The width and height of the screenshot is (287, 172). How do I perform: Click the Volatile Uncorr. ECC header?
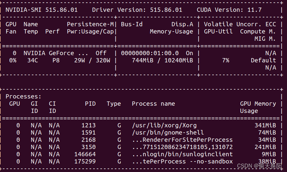240,24
